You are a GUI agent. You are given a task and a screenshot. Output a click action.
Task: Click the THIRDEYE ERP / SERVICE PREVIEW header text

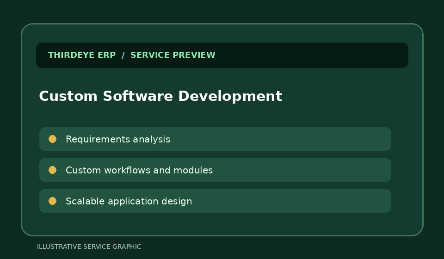pyautogui.click(x=132, y=55)
